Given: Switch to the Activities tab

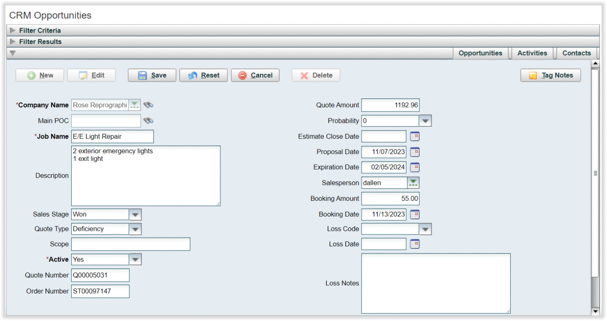Looking at the screenshot, I should coord(532,53).
